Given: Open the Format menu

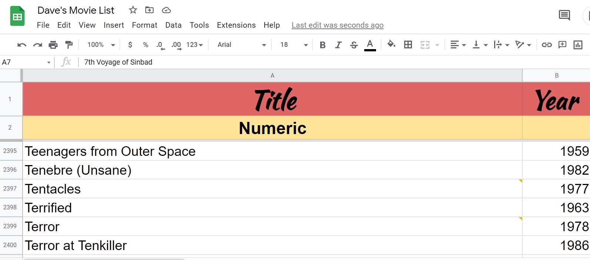Looking at the screenshot, I should pyautogui.click(x=144, y=25).
